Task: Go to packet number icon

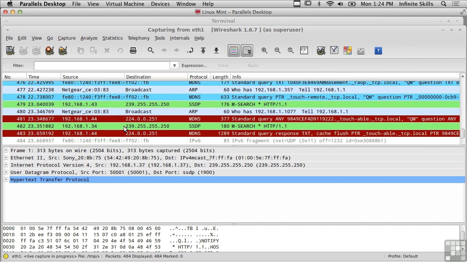Action: click(190, 51)
